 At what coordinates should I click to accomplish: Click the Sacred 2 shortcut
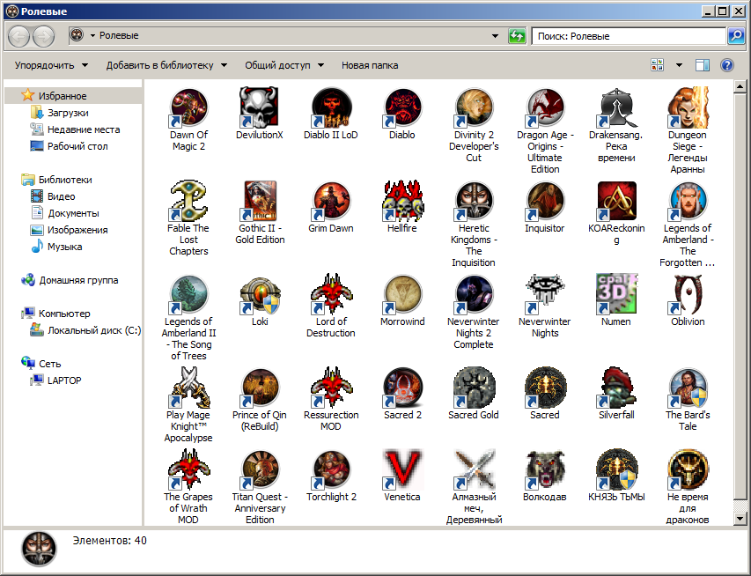[x=402, y=388]
